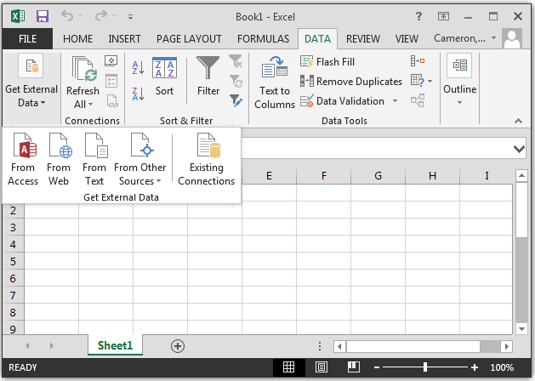Toggle Page Break Preview view
The width and height of the screenshot is (535, 381).
[x=353, y=367]
